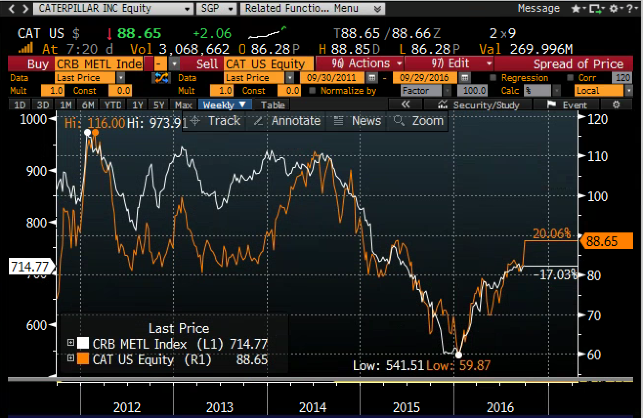The image size is (643, 418).
Task: Open the 96) Actions dropdown menu
Action: tap(360, 64)
